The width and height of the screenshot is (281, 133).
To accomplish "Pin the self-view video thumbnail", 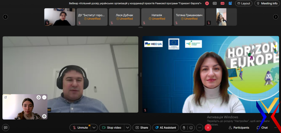I will tap(5, 97).
